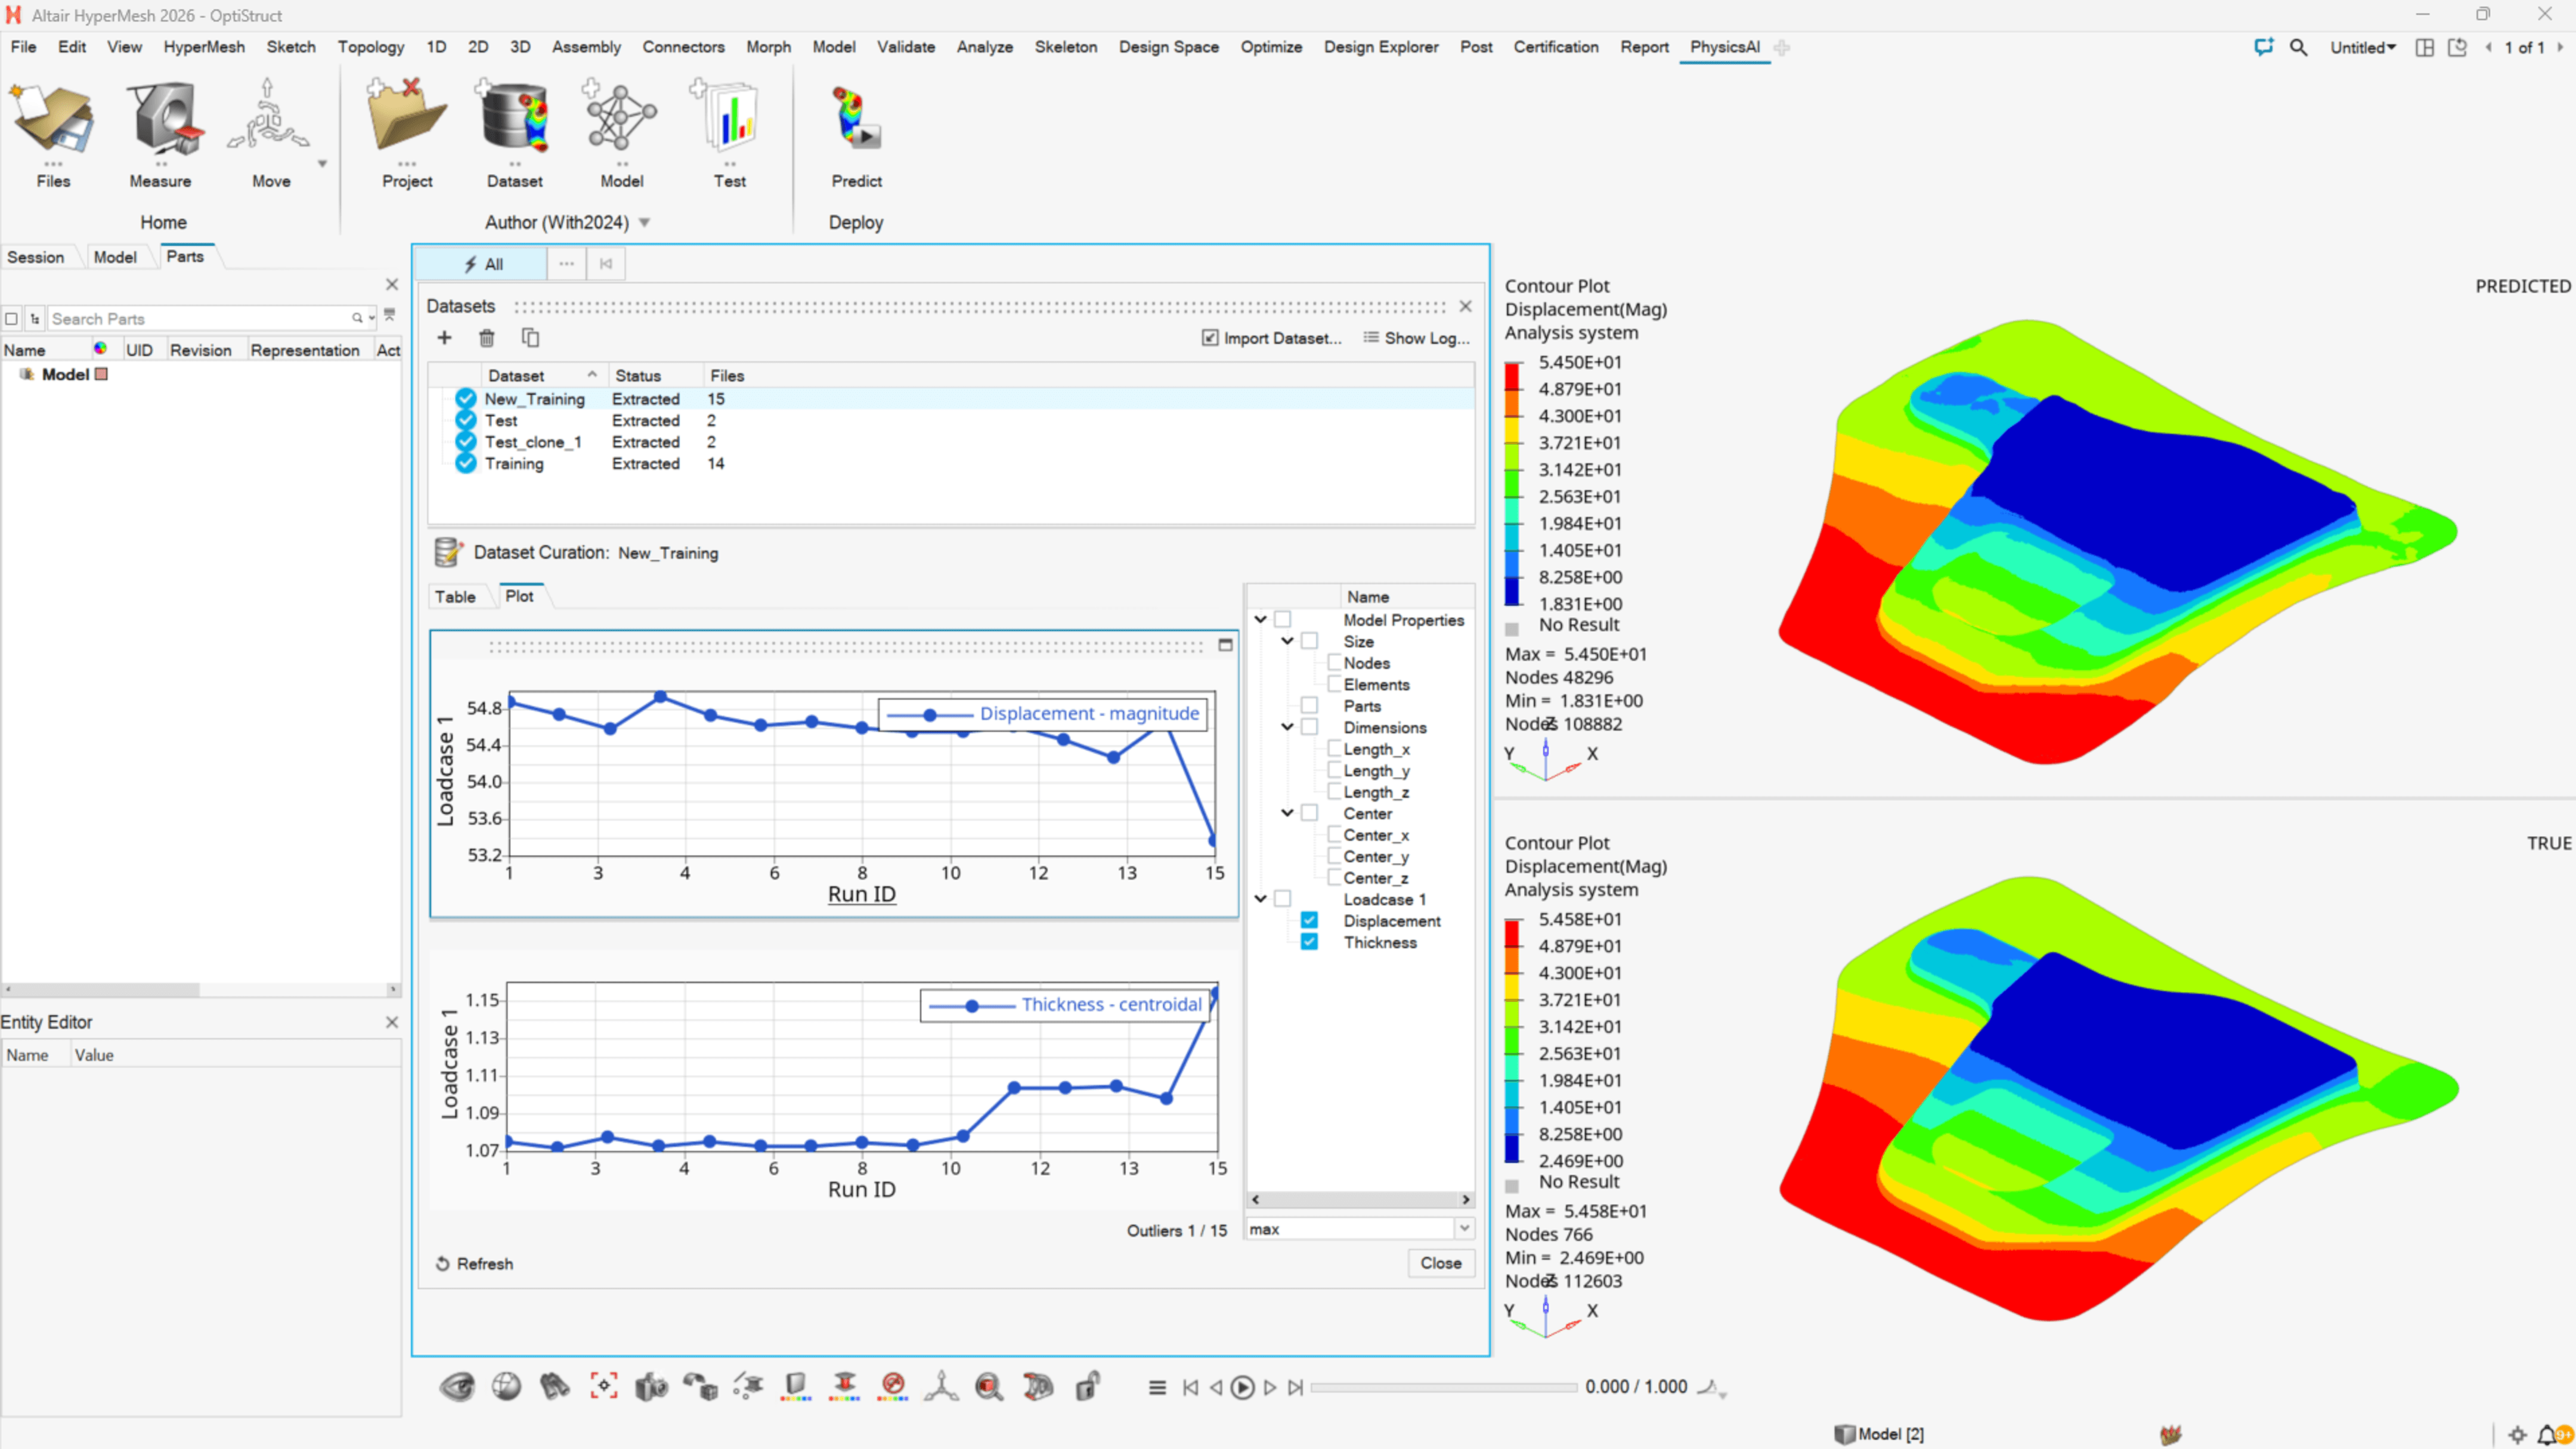Delete selected dataset with trash icon

click(x=487, y=338)
